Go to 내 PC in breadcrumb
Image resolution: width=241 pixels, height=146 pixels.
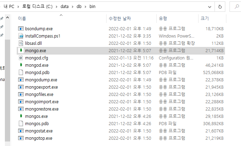click(9, 7)
